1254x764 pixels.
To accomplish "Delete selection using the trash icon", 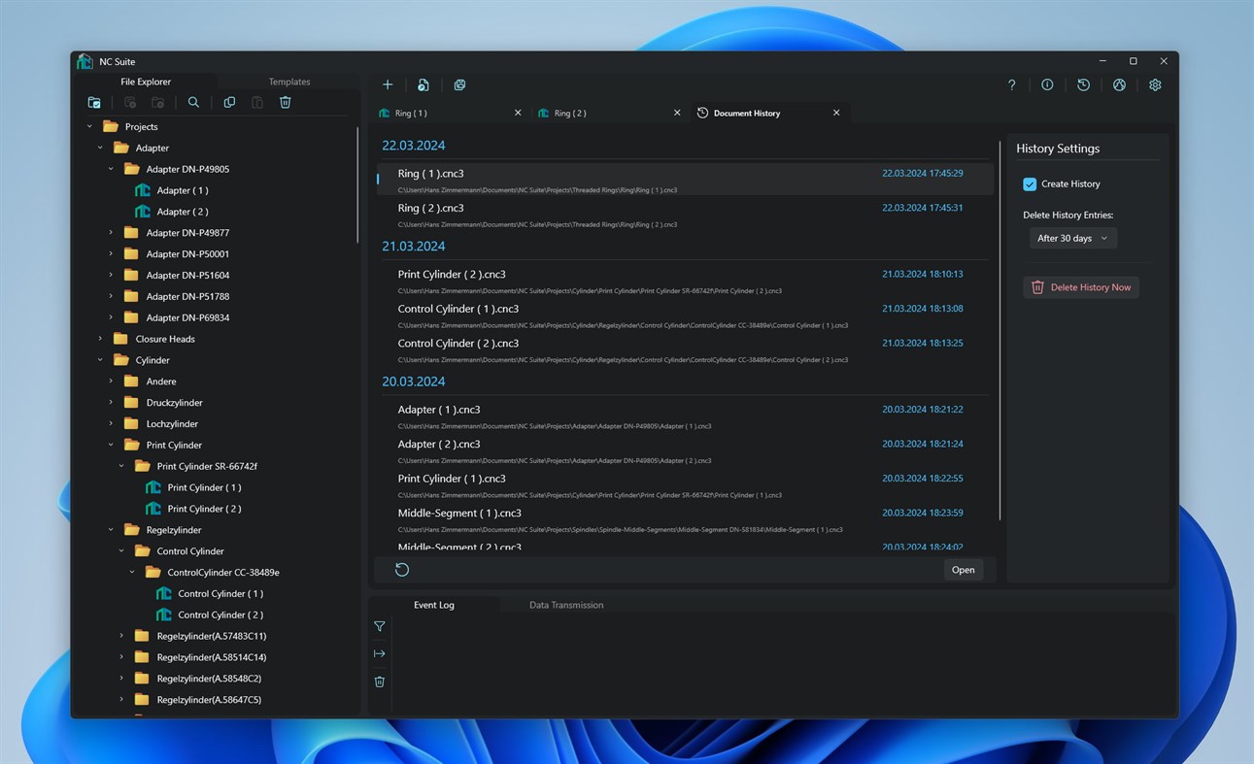I will (x=285, y=102).
